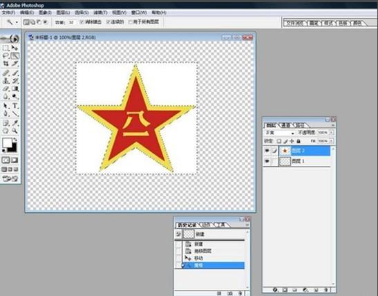
Task: Select the Clone Stamp tool
Action: (x=6, y=81)
